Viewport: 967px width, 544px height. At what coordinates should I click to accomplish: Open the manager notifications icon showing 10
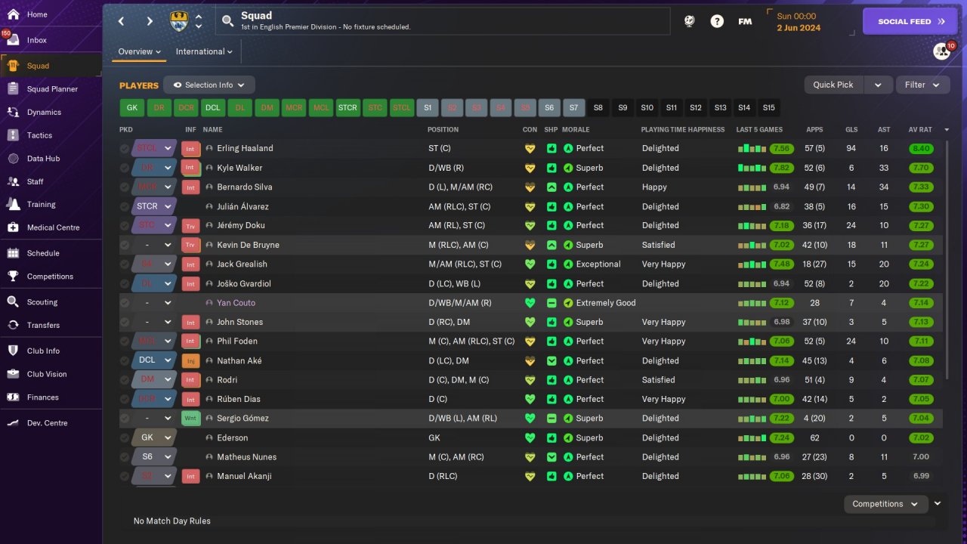[x=942, y=51]
